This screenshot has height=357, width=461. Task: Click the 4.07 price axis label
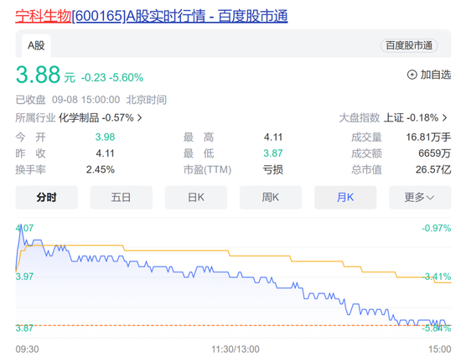tap(24, 228)
